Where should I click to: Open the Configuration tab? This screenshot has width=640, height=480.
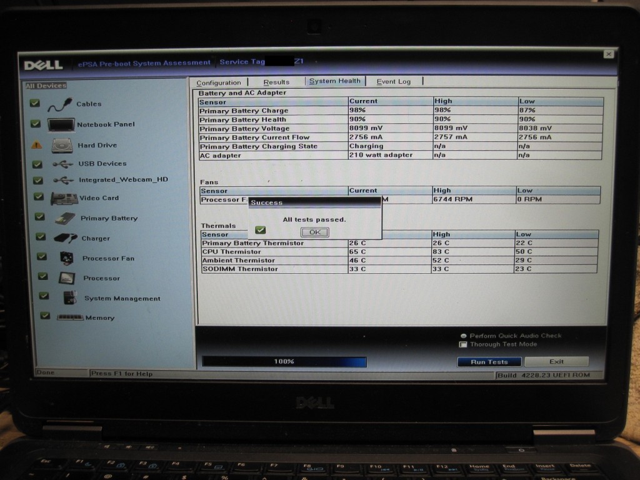pyautogui.click(x=219, y=83)
